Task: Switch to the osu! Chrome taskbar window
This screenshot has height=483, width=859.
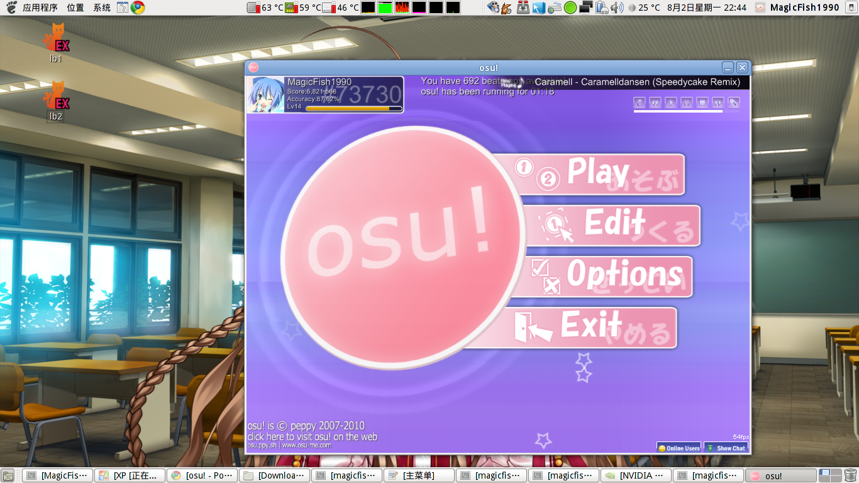Action: pyautogui.click(x=202, y=476)
